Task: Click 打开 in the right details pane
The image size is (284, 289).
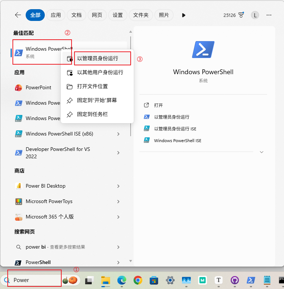Action: (159, 105)
